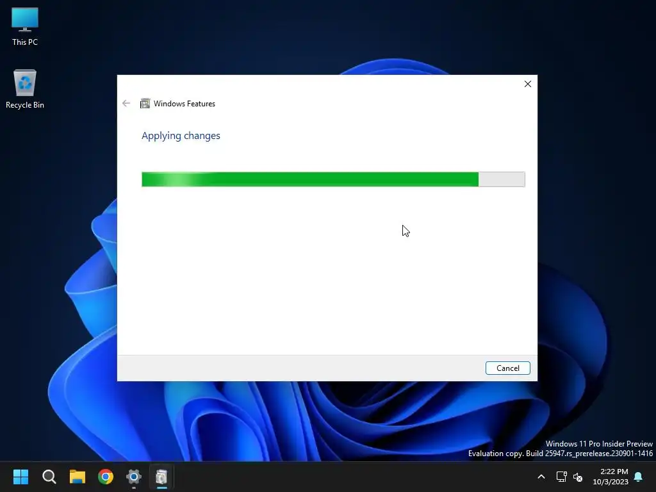Open Settings from the taskbar

pos(134,477)
